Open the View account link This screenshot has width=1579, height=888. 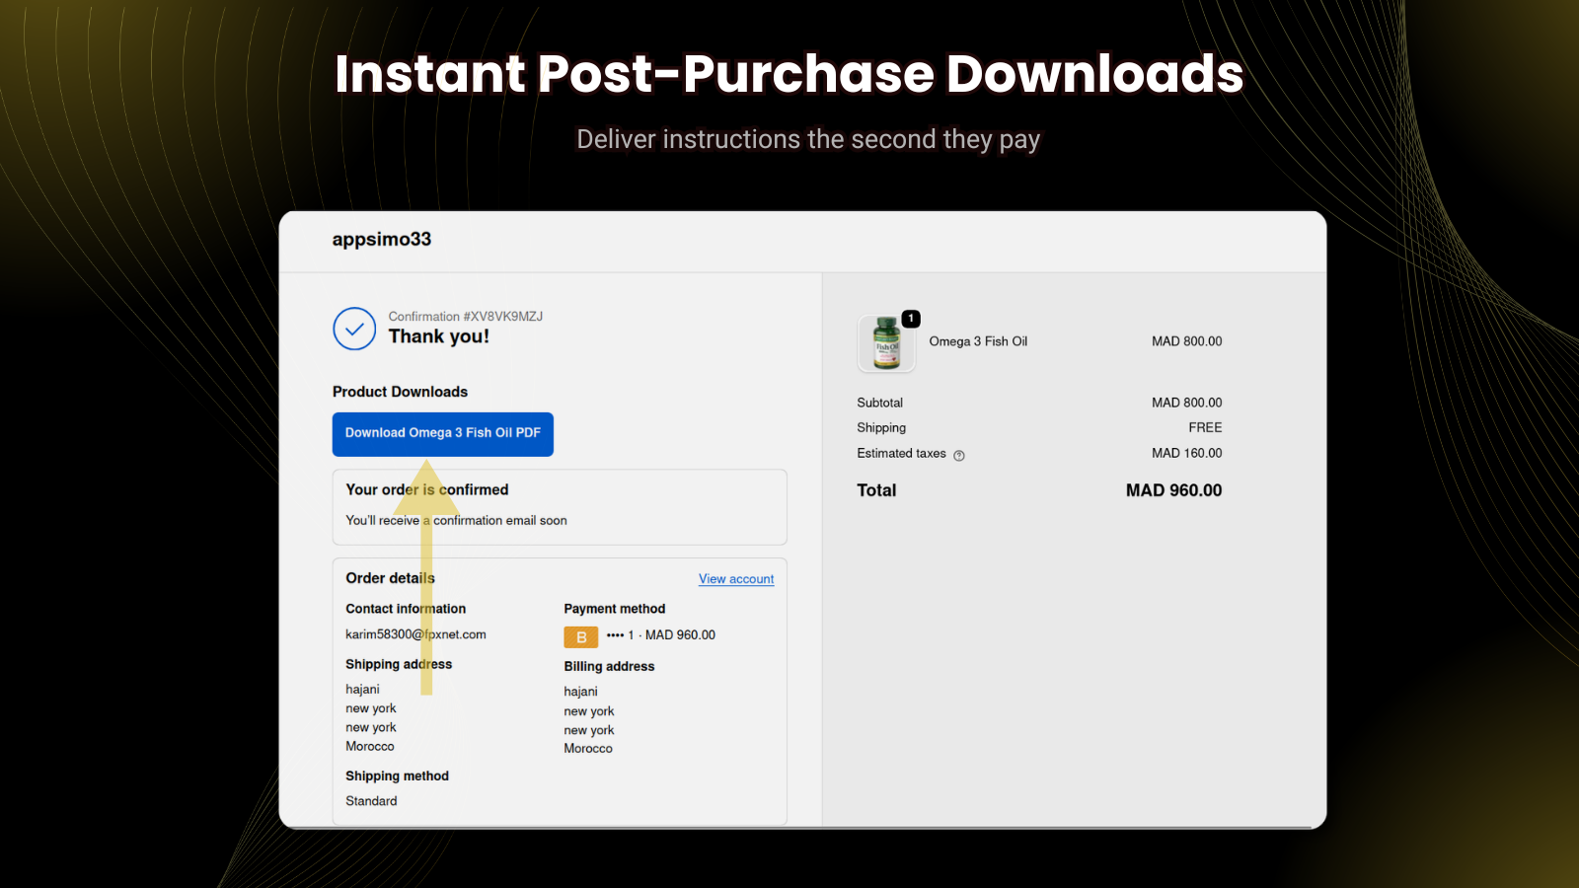coord(736,579)
